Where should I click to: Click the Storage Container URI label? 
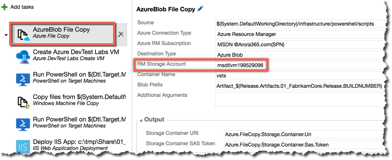[172, 133]
